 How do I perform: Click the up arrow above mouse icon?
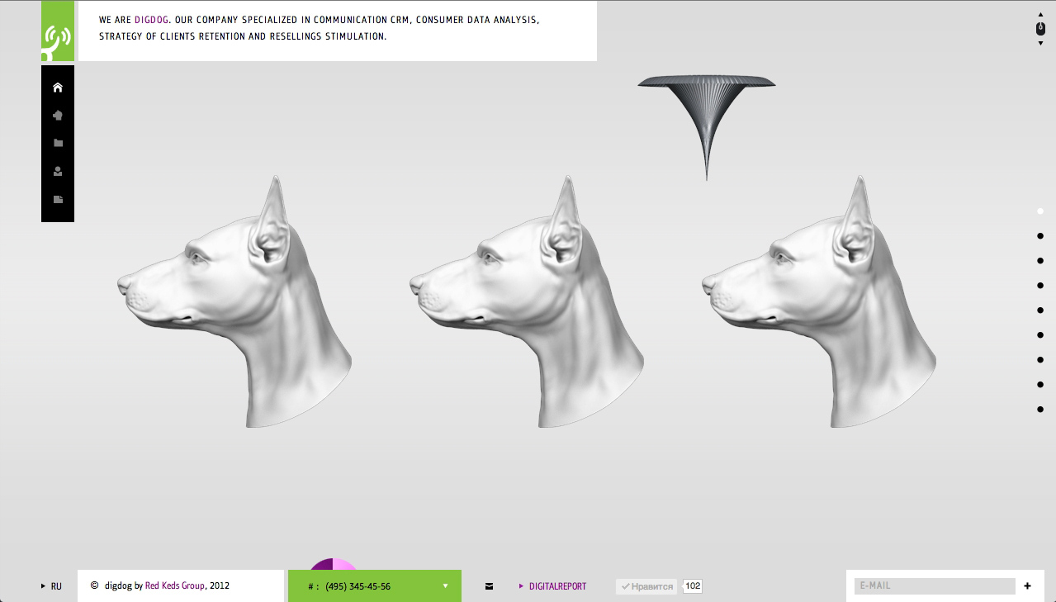click(x=1040, y=14)
